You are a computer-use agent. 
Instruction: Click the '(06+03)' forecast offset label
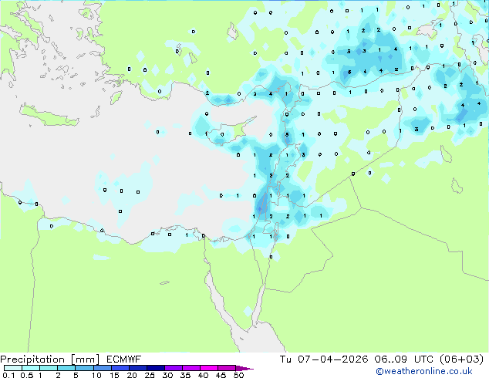pyautogui.click(x=461, y=359)
